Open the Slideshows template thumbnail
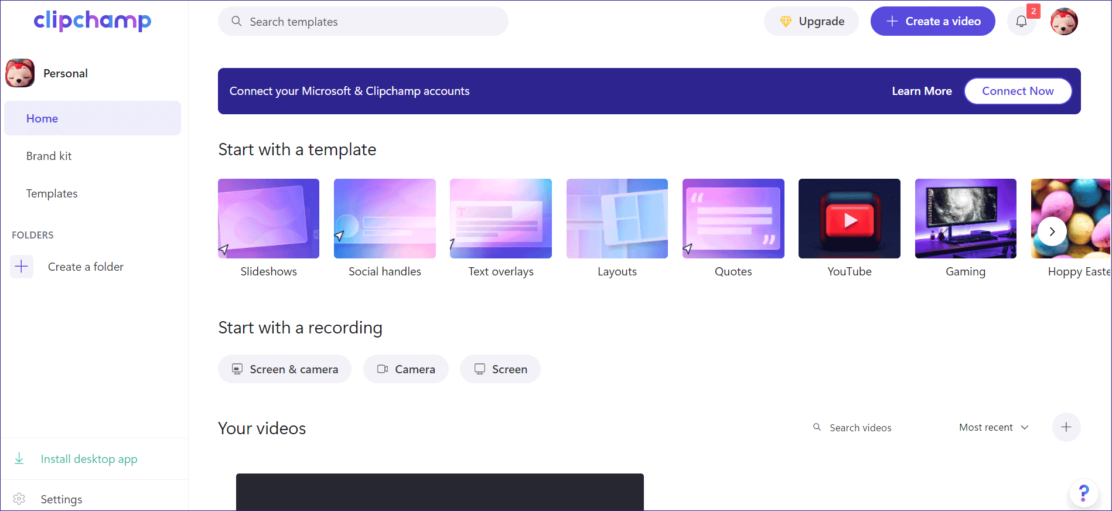Screen dimensions: 1112x511 tap(268, 219)
